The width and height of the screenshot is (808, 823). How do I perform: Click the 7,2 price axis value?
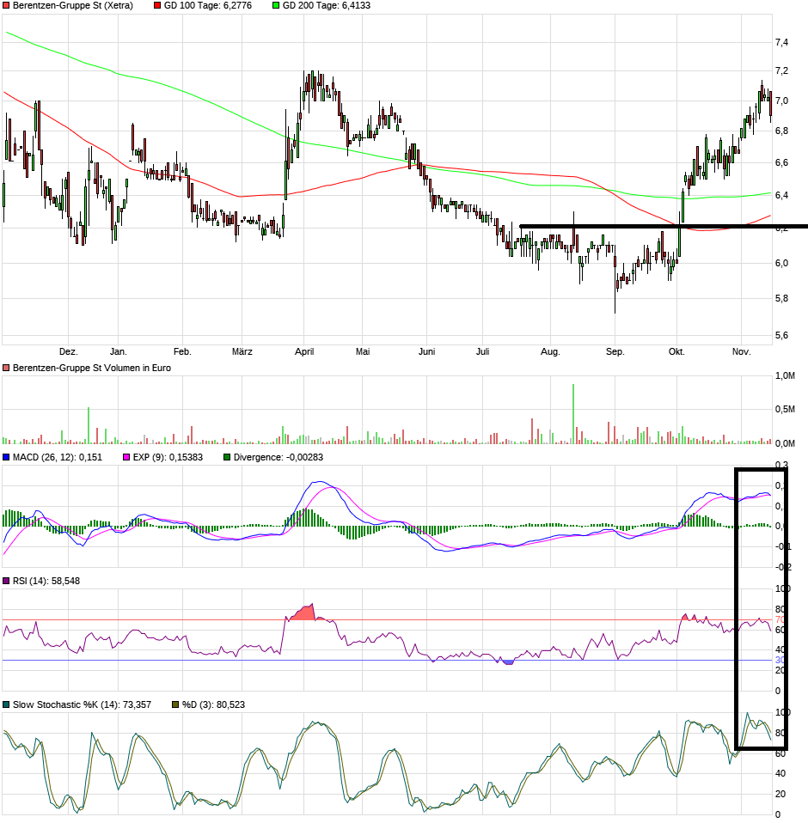(x=781, y=70)
